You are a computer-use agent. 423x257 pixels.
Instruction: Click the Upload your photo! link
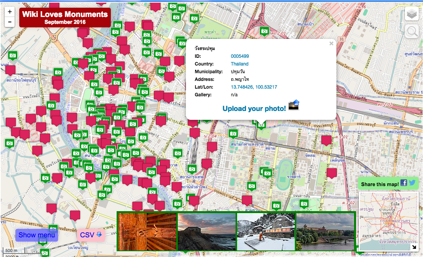(x=254, y=109)
